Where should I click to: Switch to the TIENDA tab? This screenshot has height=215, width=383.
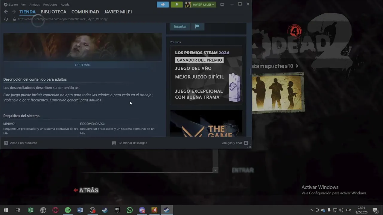[x=28, y=12]
